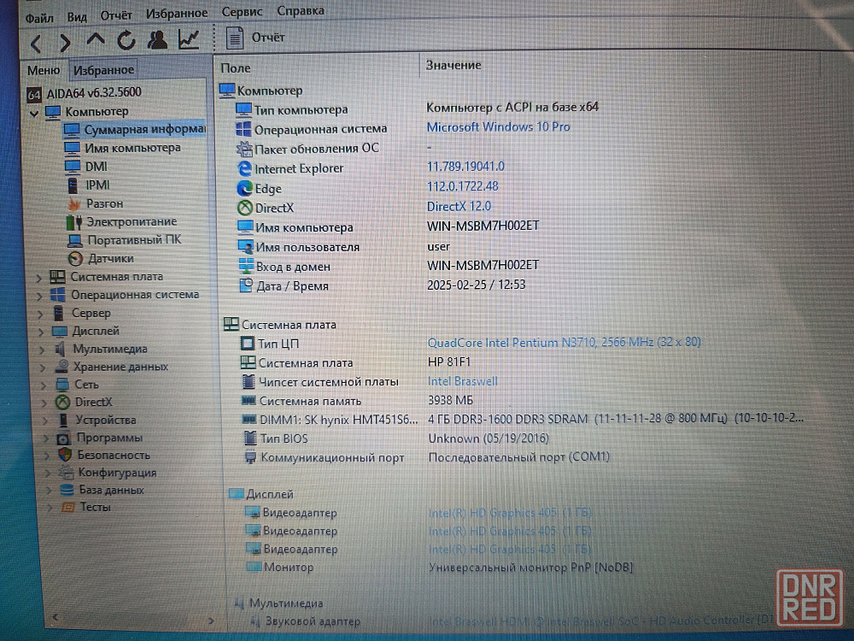Open the DirectX 12.0 link

(459, 207)
